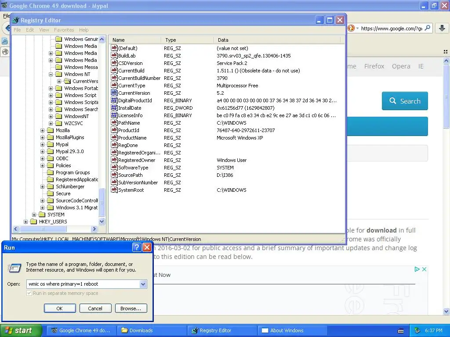Image resolution: width=450 pixels, height=337 pixels.
Task: Open the Run dialog command history dropdown
Action: pos(143,284)
